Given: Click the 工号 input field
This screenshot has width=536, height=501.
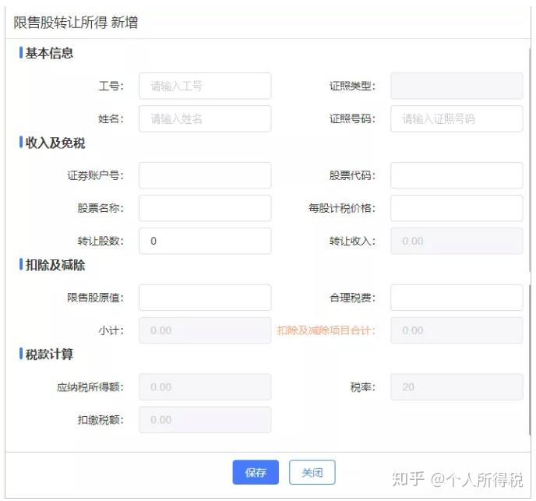Looking at the screenshot, I should [x=205, y=86].
